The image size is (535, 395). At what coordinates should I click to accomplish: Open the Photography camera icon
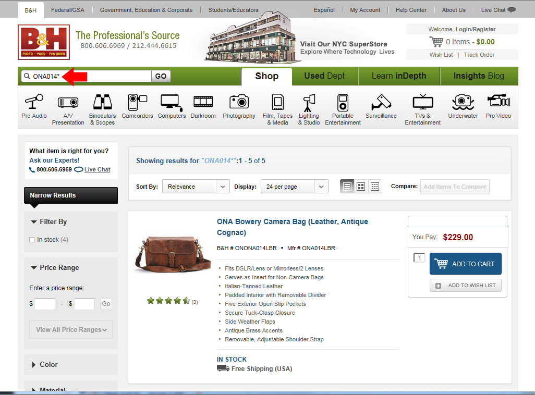[x=239, y=102]
